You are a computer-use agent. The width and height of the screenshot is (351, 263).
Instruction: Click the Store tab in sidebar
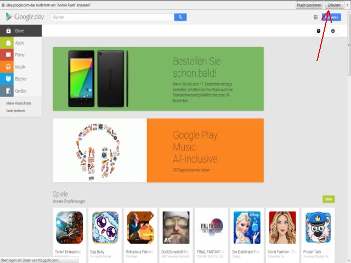(21, 31)
